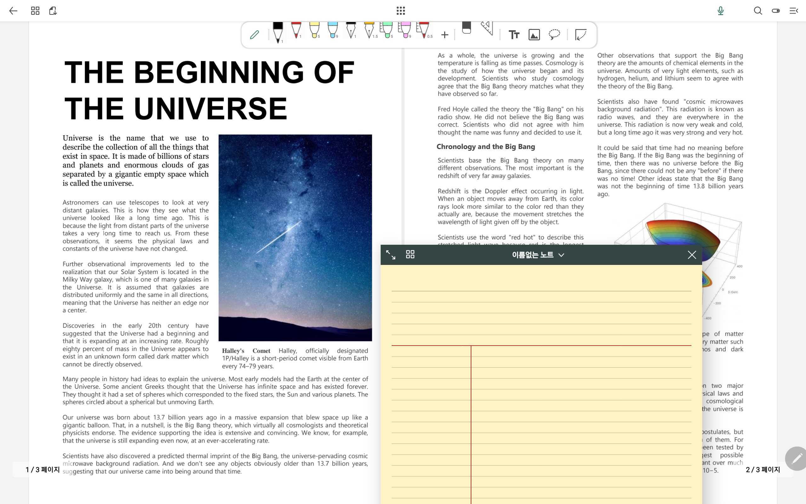Screen dimensions: 806x504
Task: Open the 이름없는 노트 title dropdown
Action: point(538,255)
